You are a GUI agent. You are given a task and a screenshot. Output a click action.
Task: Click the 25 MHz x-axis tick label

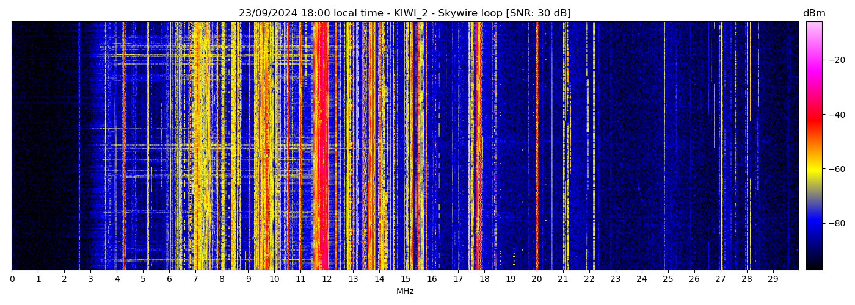click(668, 279)
